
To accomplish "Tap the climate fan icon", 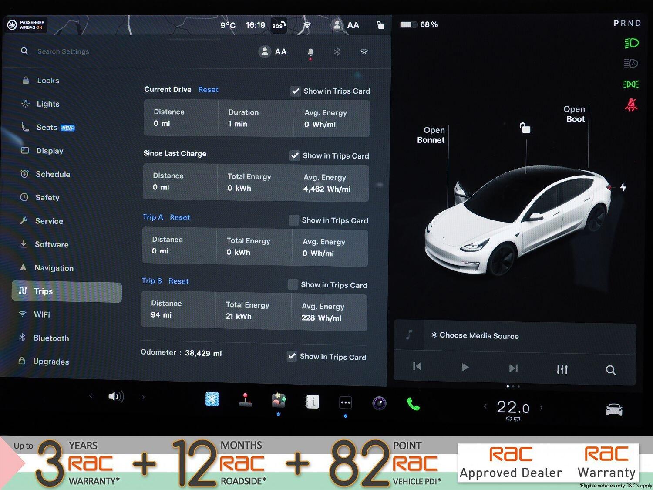I will [212, 399].
